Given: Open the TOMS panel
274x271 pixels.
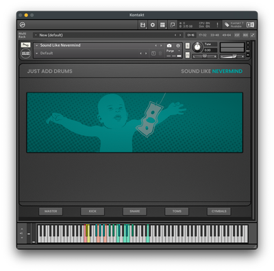Looking at the screenshot, I should (177, 211).
